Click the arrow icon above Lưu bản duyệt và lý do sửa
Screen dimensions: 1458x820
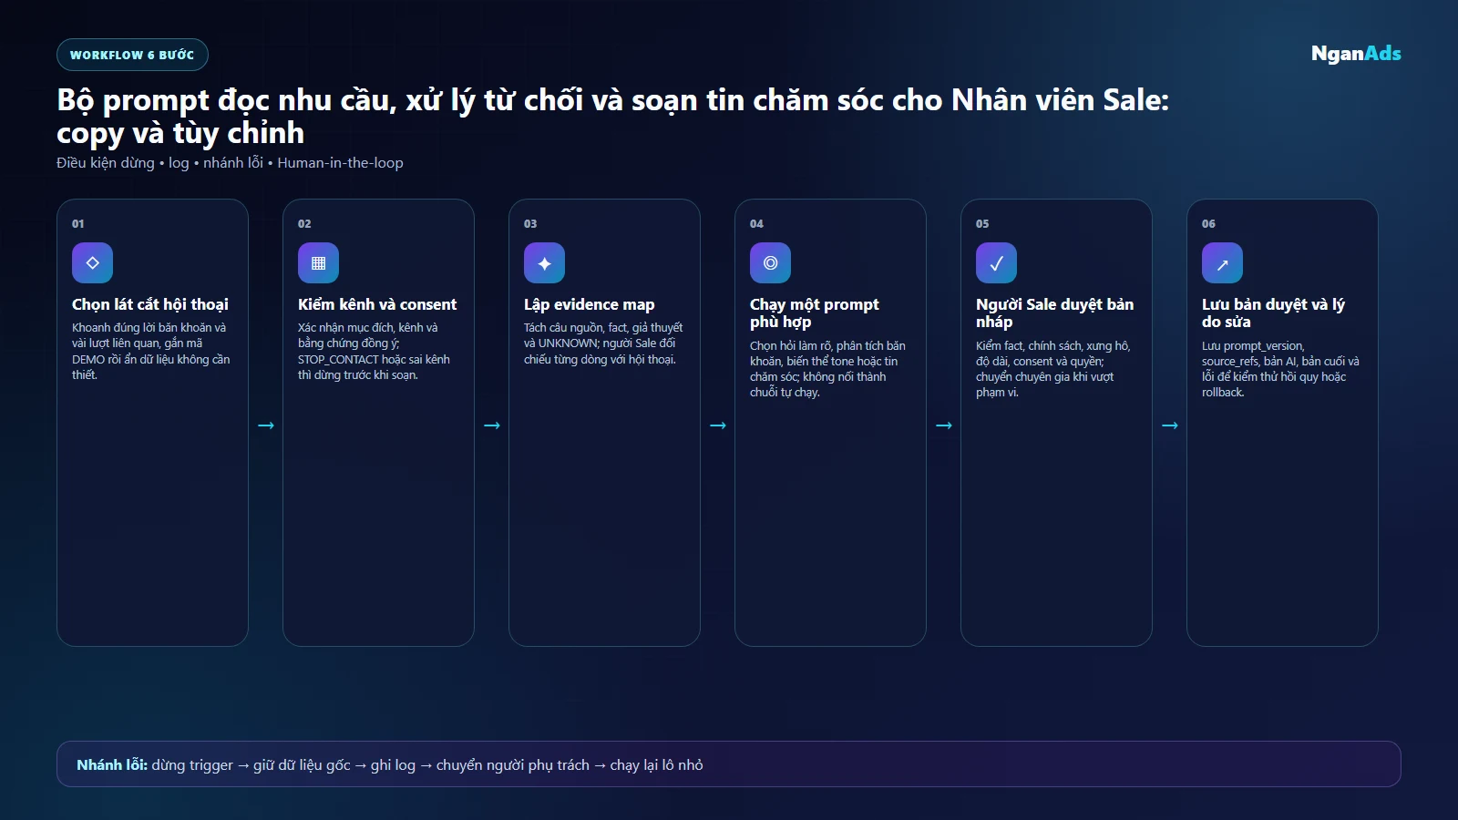(x=1222, y=262)
